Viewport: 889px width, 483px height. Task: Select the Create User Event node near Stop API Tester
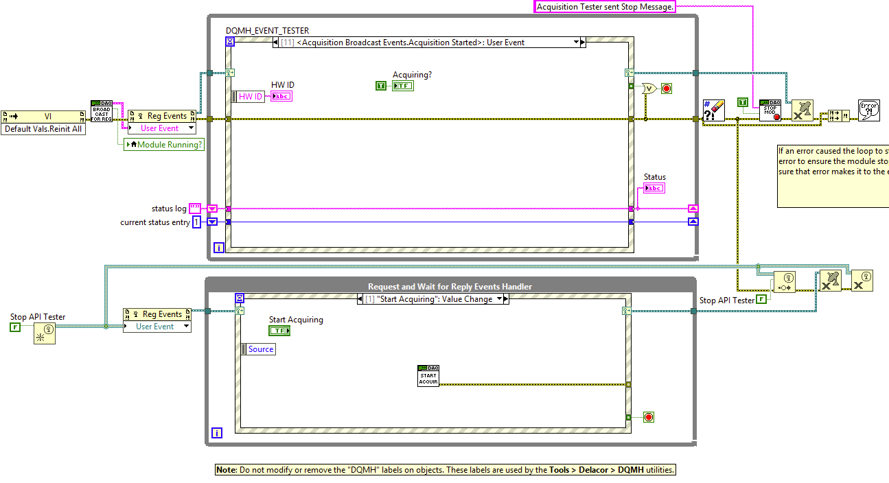point(44,333)
